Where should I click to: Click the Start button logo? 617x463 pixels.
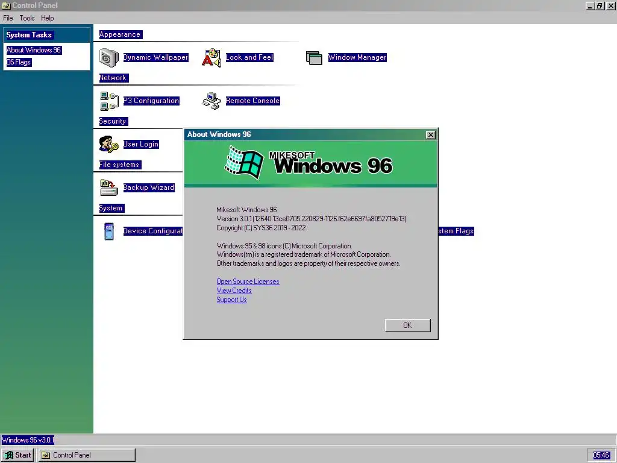coord(8,455)
